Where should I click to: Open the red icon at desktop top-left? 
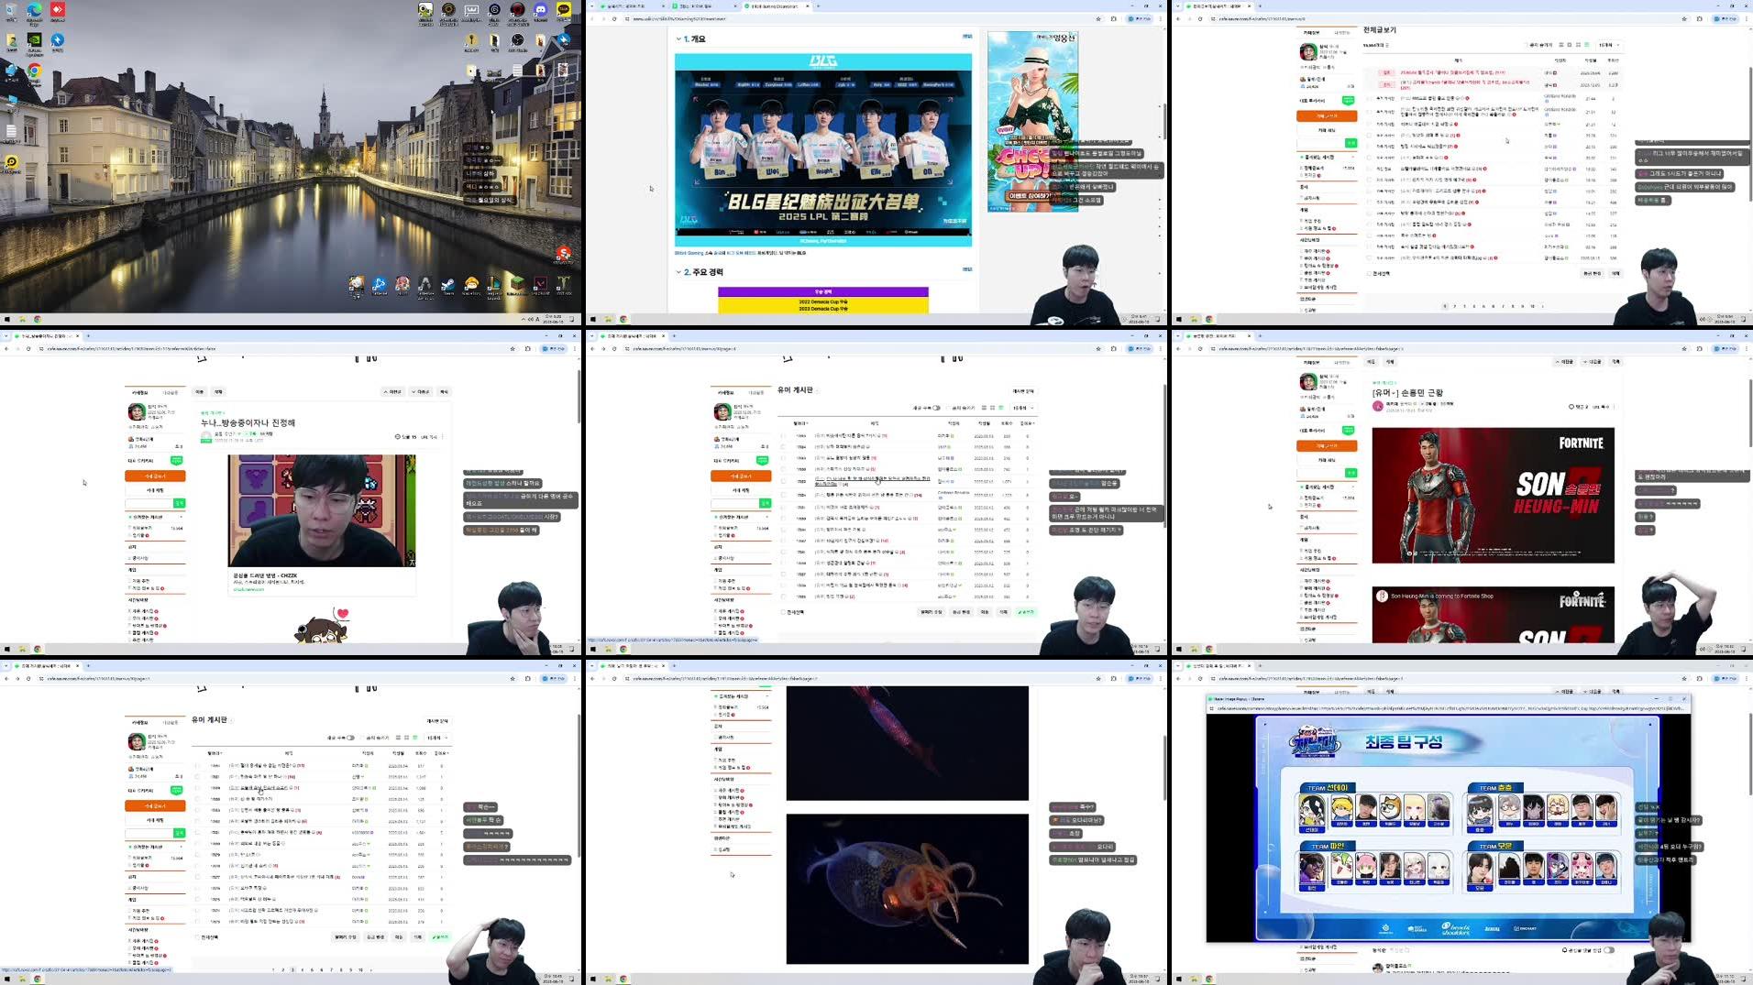click(57, 12)
